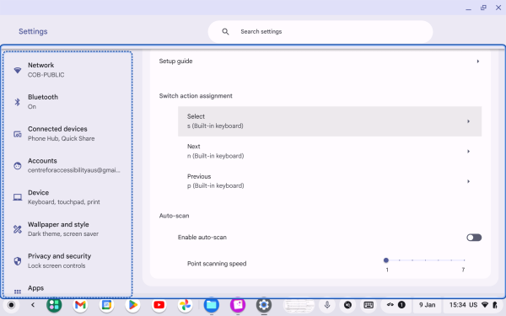Screen dimensions: 506x316
Task: Open Wallpaper and style section
Action: tap(67, 229)
